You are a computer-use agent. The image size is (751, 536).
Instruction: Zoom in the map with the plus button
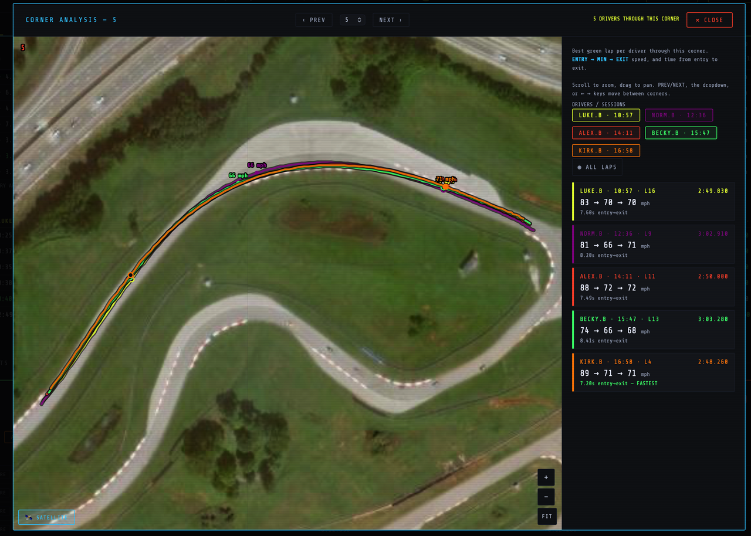pyautogui.click(x=546, y=477)
